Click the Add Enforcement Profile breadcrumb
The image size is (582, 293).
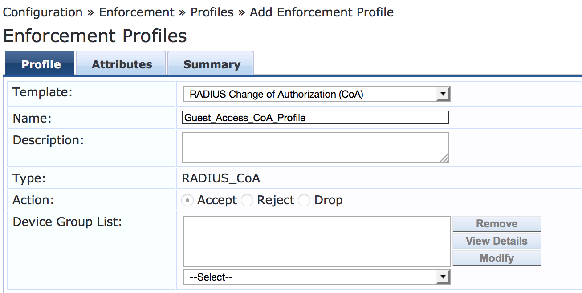tap(322, 12)
